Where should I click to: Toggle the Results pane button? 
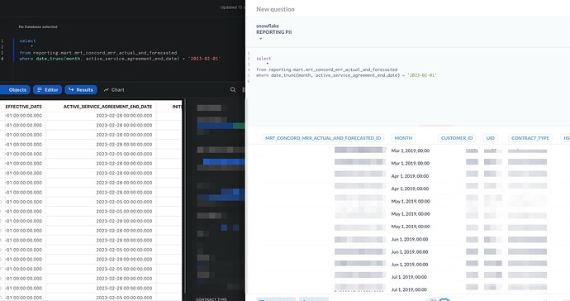pyautogui.click(x=81, y=89)
